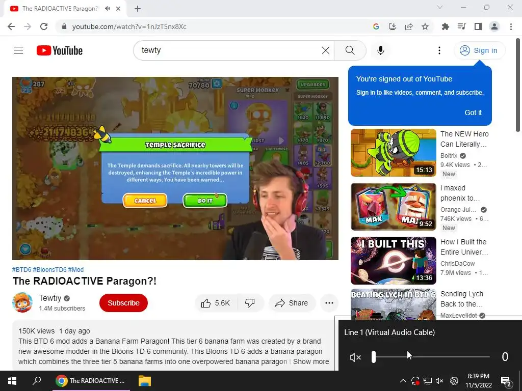This screenshot has height=391, width=522.
Task: Open the notification center icon
Action: [x=506, y=381]
